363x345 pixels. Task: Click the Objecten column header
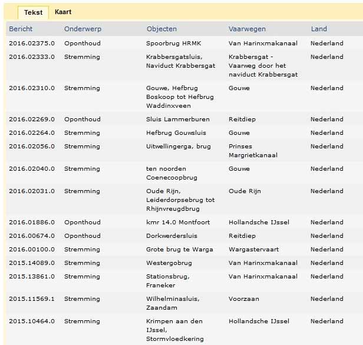(161, 29)
